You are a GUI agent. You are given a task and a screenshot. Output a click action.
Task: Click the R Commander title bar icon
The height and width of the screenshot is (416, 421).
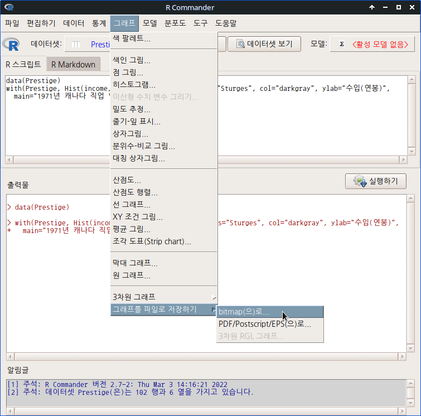[9, 7]
